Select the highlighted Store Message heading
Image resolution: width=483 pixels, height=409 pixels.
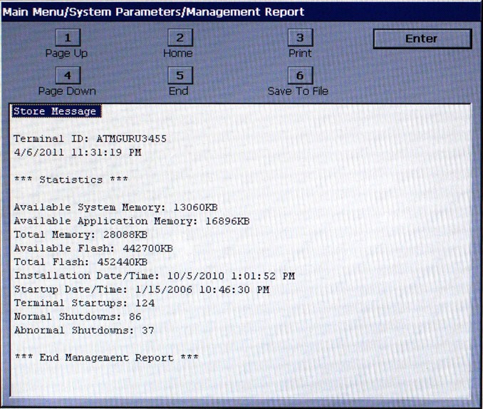tap(55, 111)
